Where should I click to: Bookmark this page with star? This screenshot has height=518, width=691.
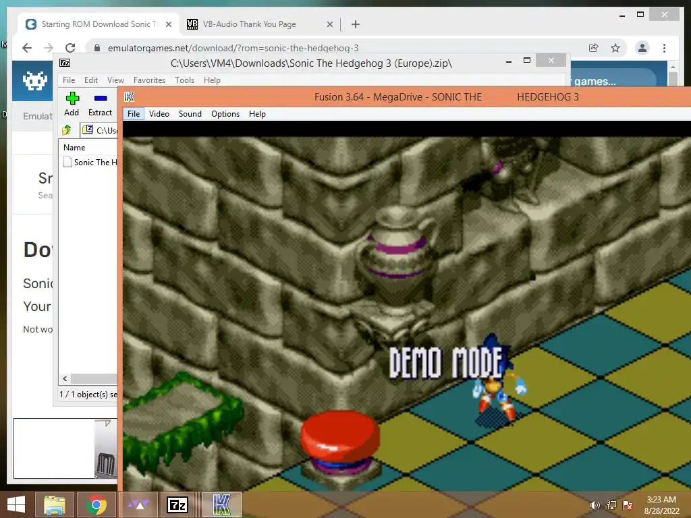coord(615,48)
